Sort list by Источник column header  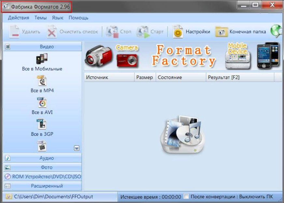pyautogui.click(x=97, y=77)
